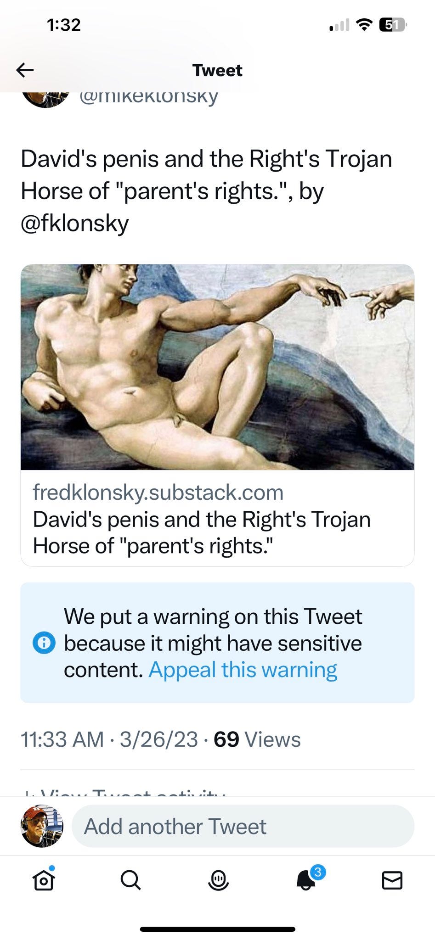
Task: Open the Search magnifier tab
Action: pyautogui.click(x=130, y=880)
